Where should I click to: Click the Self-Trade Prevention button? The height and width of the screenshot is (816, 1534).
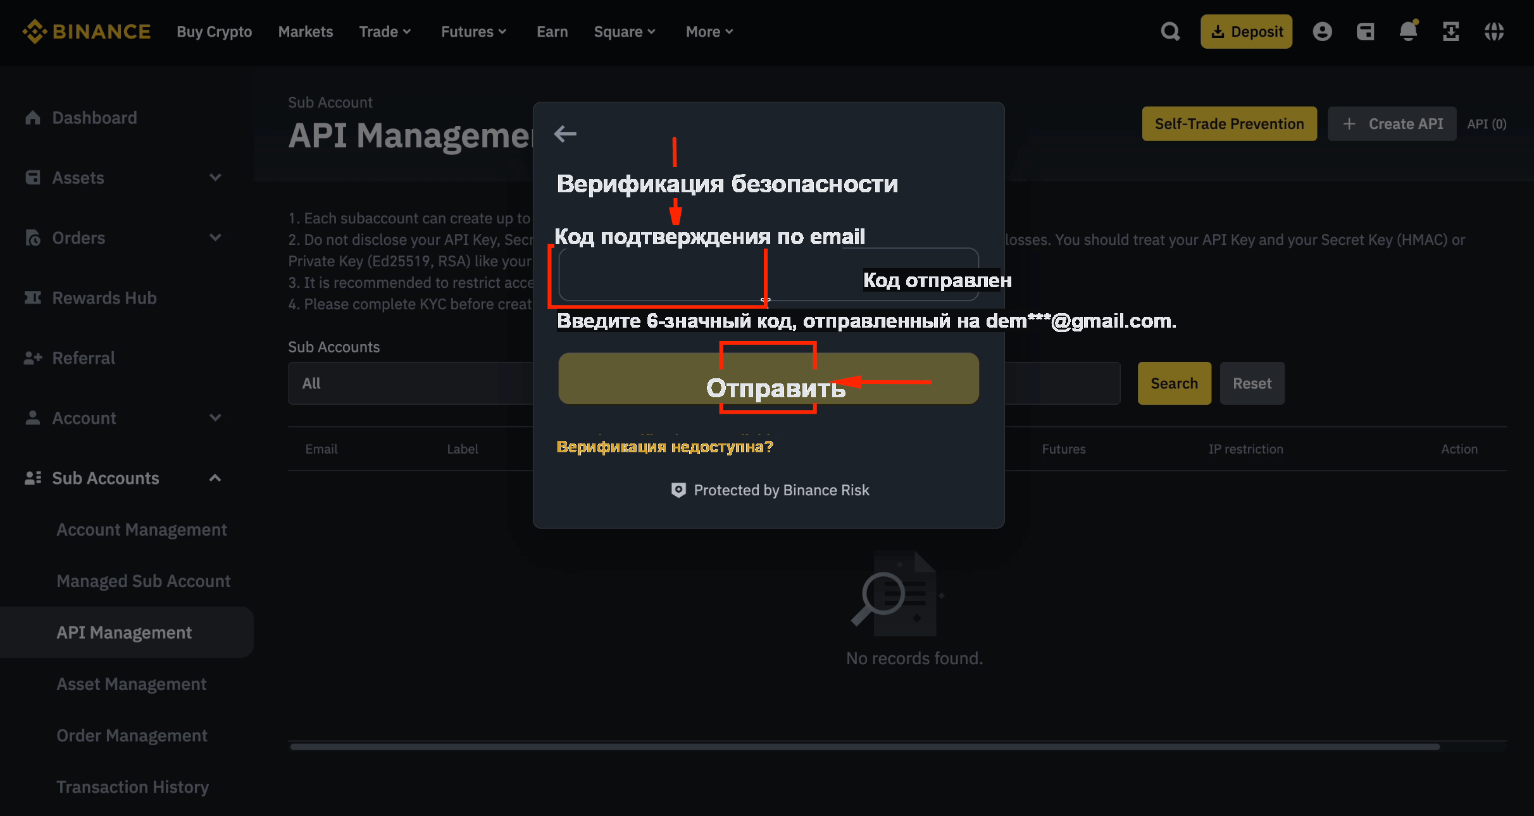pos(1229,124)
